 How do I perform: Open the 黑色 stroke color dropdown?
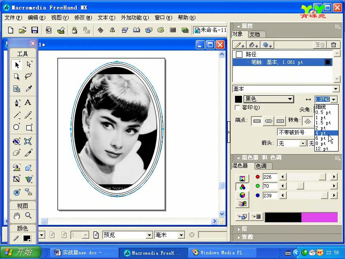[x=290, y=99]
